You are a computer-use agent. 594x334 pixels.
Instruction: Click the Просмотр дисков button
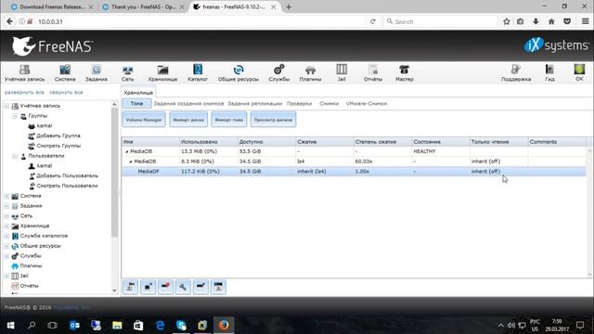pos(273,120)
